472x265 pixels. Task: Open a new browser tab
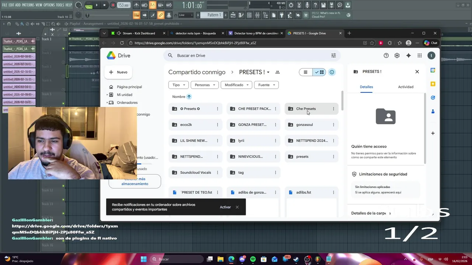point(349,33)
